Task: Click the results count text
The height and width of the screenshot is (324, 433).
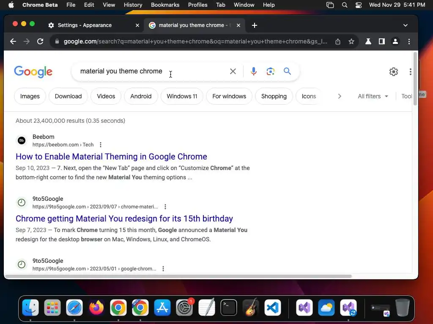Action: click(x=71, y=121)
